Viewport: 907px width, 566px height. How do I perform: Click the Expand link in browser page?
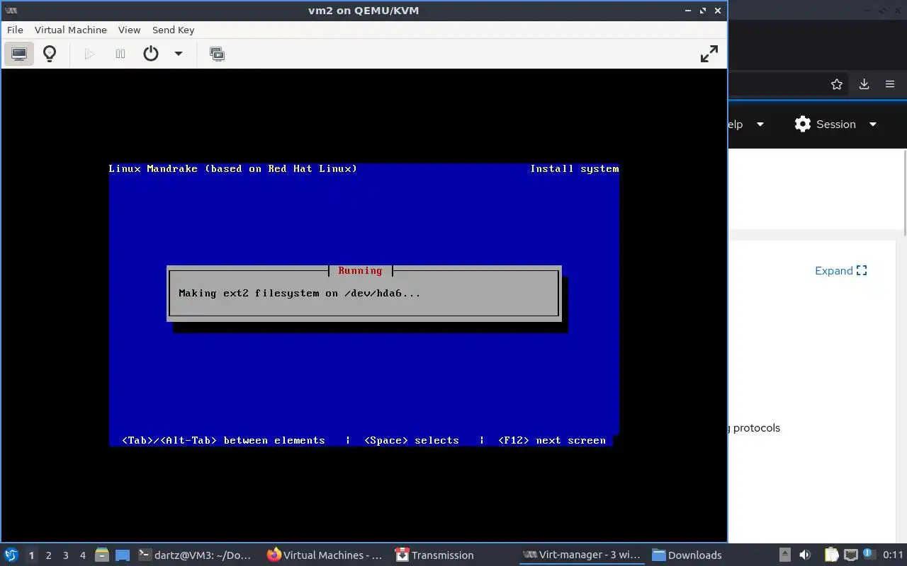[x=841, y=271]
